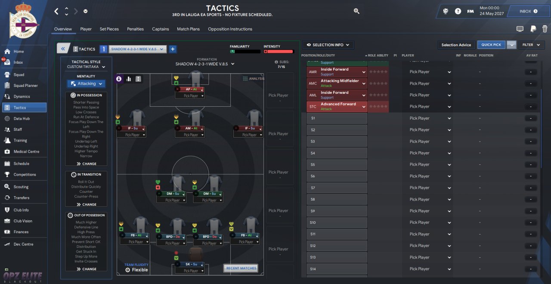The image size is (551, 284).
Task: Click the team list vertical scrollbar
Action: [542, 129]
